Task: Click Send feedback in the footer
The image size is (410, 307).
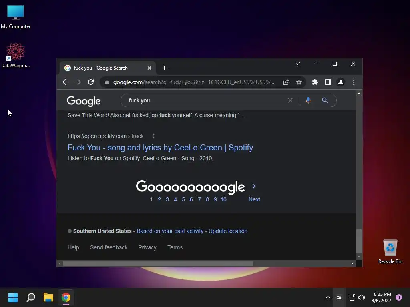Action: (x=109, y=247)
